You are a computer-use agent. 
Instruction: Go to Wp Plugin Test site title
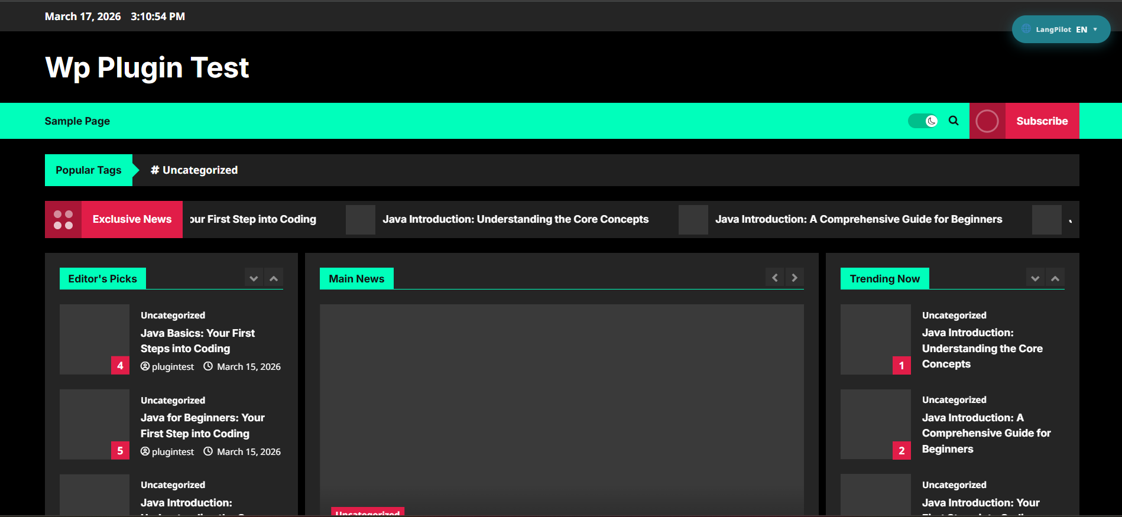point(147,67)
